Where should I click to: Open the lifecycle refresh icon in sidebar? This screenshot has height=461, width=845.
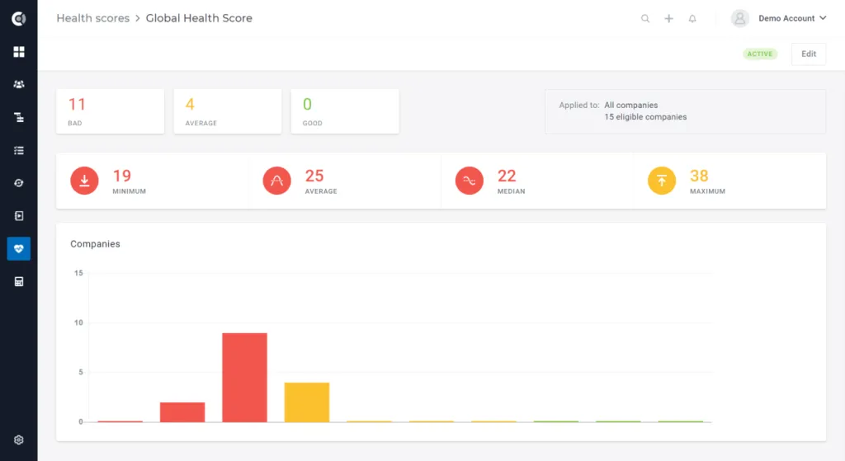[19, 183]
